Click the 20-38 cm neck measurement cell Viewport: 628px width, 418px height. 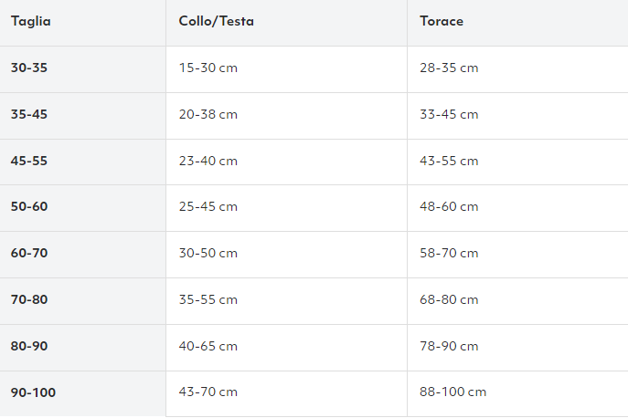208,114
